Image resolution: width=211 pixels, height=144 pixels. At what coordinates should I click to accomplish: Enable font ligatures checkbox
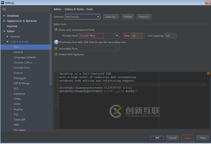pyautogui.click(x=56, y=54)
